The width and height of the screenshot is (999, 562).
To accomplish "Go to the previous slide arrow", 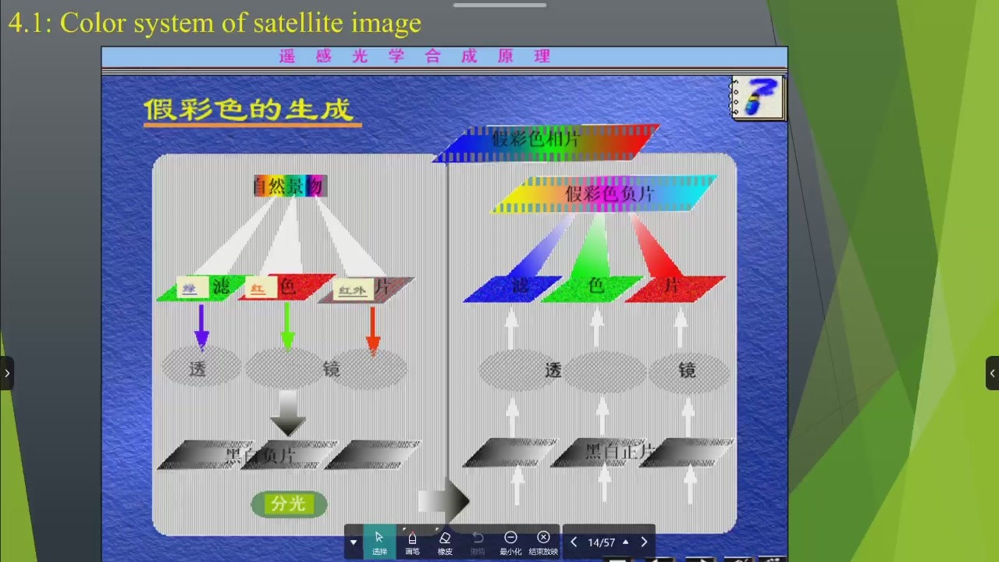I will 574,542.
